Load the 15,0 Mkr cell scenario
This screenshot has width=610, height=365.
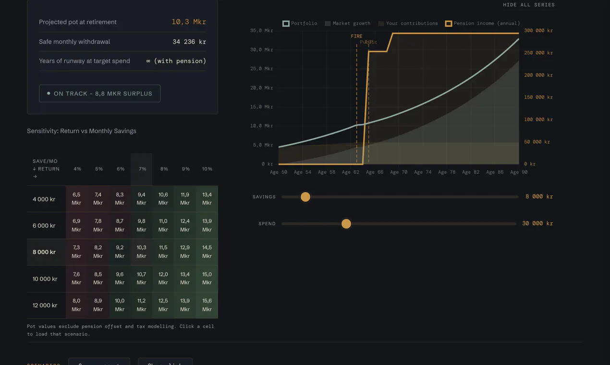(207, 279)
